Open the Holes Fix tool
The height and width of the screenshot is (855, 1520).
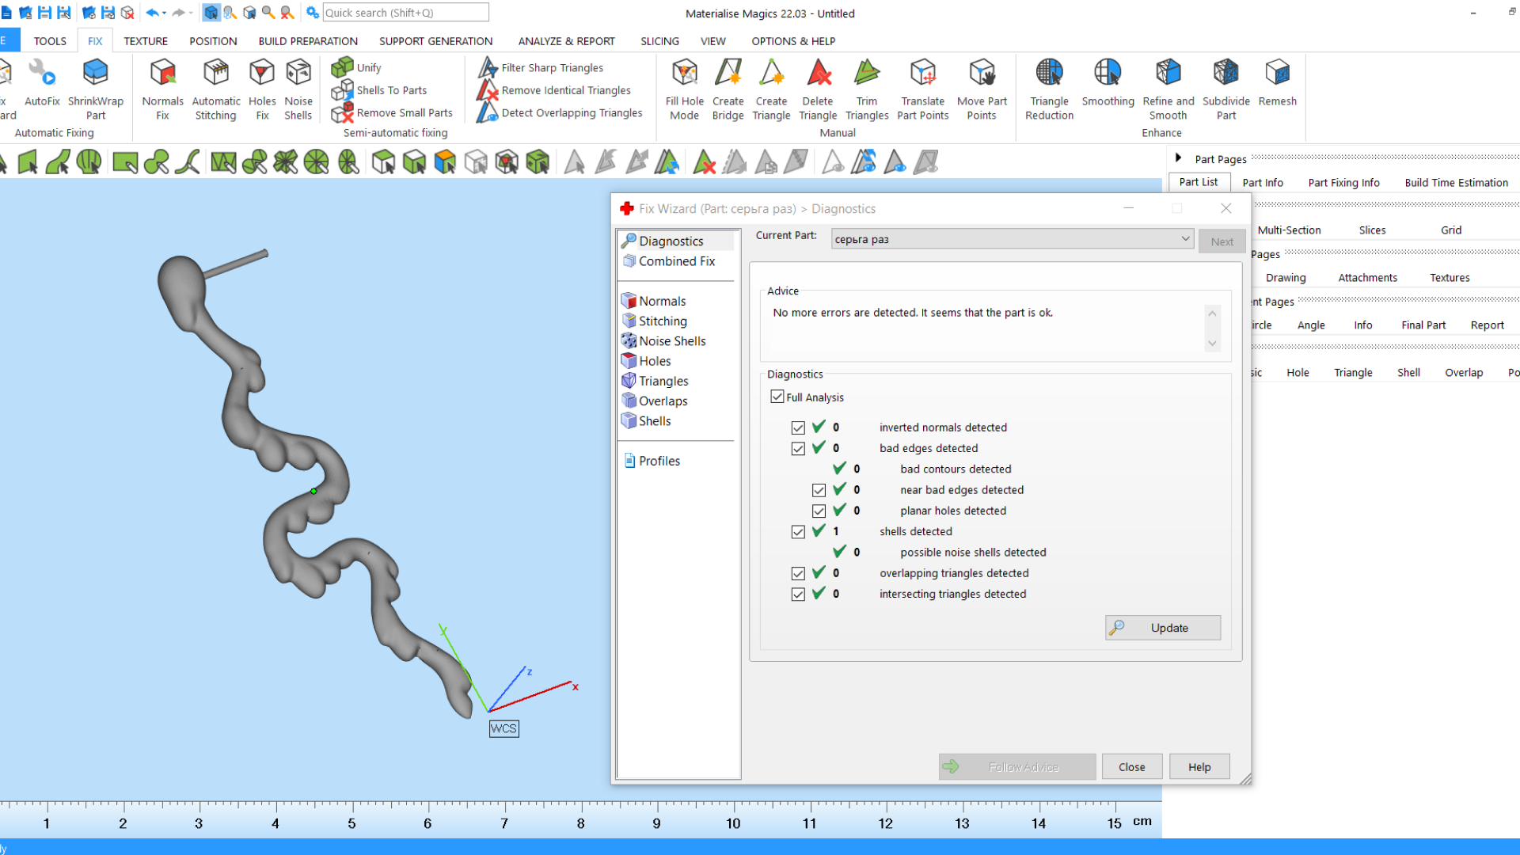[x=262, y=89]
